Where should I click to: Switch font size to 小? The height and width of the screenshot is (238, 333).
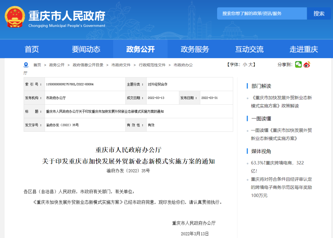245,65
